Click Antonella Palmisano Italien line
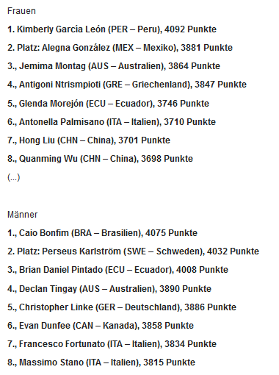The image size is (279, 375). pos(112,122)
